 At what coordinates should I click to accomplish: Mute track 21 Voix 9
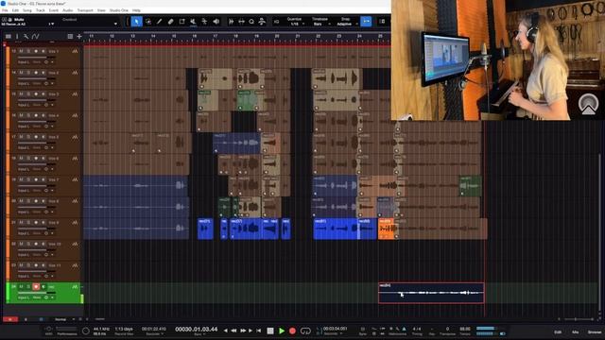pyautogui.click(x=21, y=223)
